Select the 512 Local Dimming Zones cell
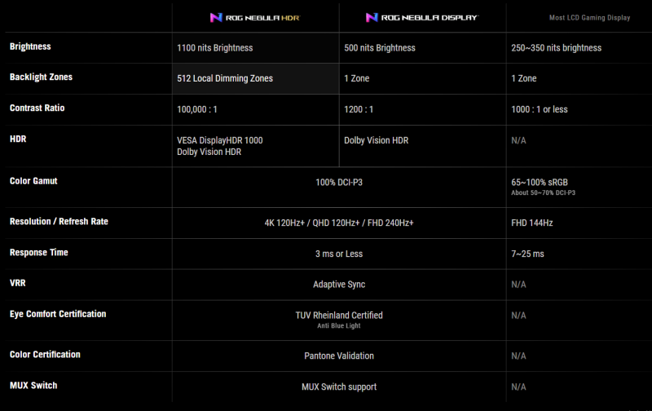 tap(225, 79)
